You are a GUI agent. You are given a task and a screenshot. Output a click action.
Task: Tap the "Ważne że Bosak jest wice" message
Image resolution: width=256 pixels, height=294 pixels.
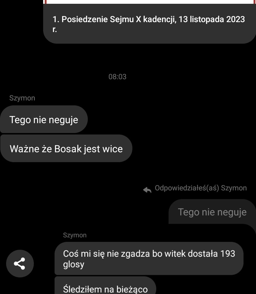(x=66, y=148)
